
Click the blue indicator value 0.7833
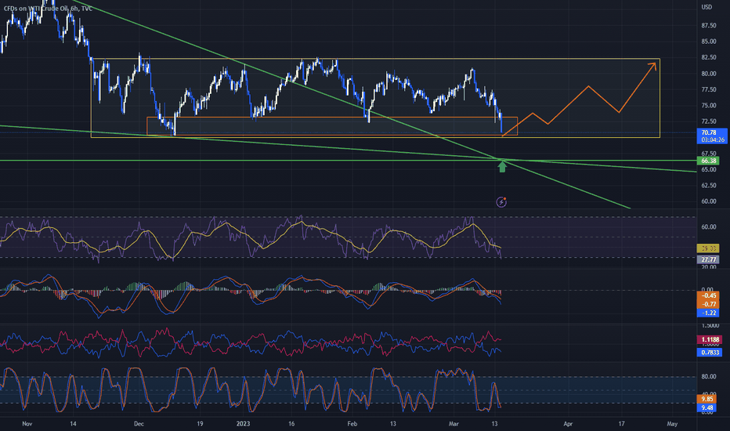710,353
